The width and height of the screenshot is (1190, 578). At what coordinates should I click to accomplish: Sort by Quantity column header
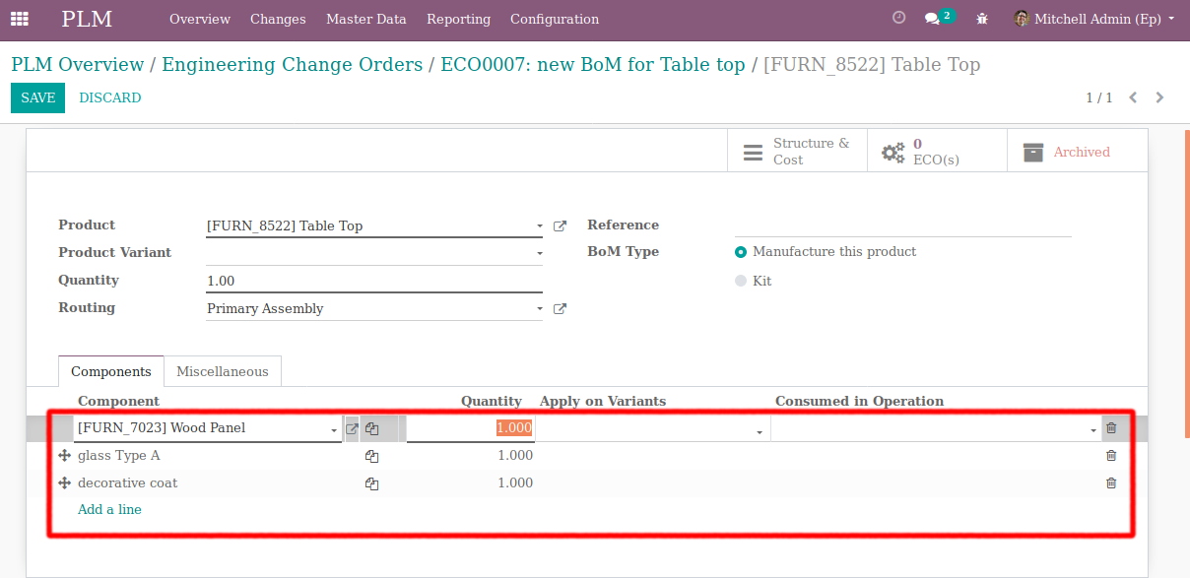tap(492, 401)
